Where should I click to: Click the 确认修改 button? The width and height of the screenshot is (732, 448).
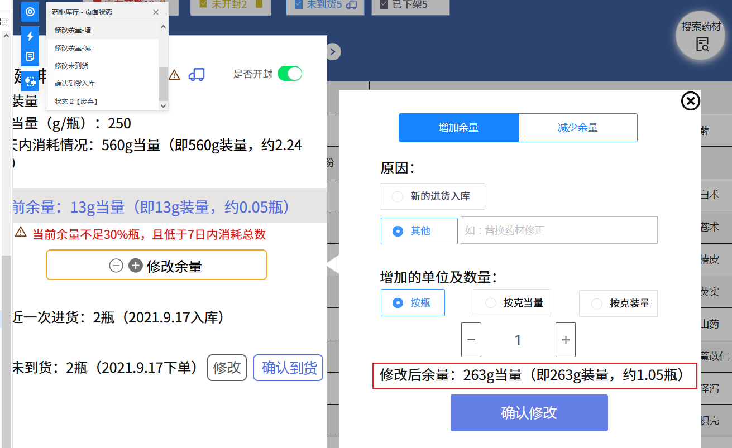529,413
